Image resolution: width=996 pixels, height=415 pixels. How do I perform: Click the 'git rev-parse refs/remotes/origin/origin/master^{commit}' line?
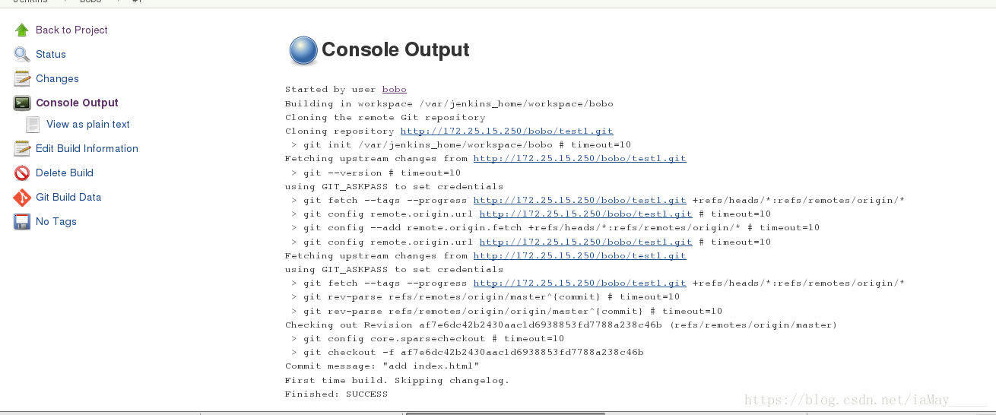point(506,311)
